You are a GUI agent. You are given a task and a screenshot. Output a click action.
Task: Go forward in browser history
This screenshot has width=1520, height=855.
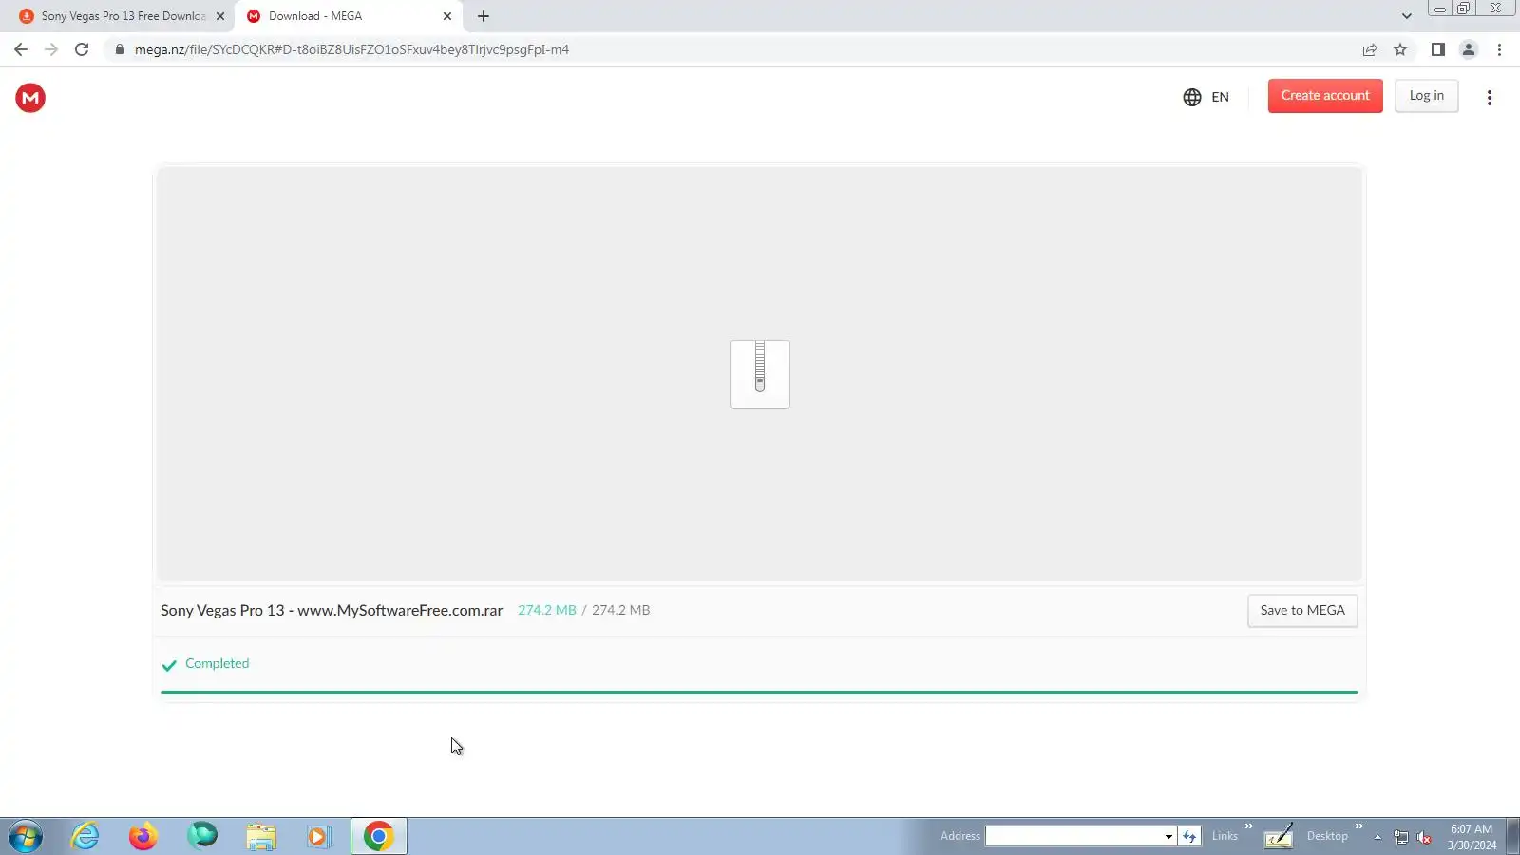tap(51, 49)
